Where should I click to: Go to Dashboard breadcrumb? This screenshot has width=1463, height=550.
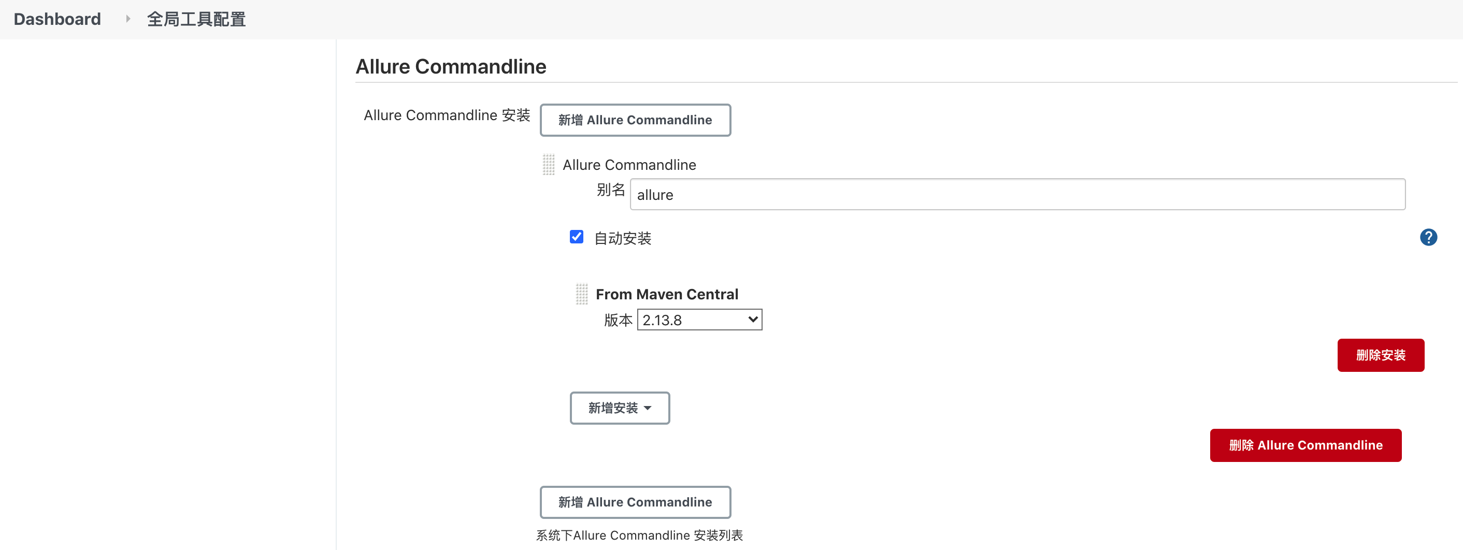coord(58,19)
